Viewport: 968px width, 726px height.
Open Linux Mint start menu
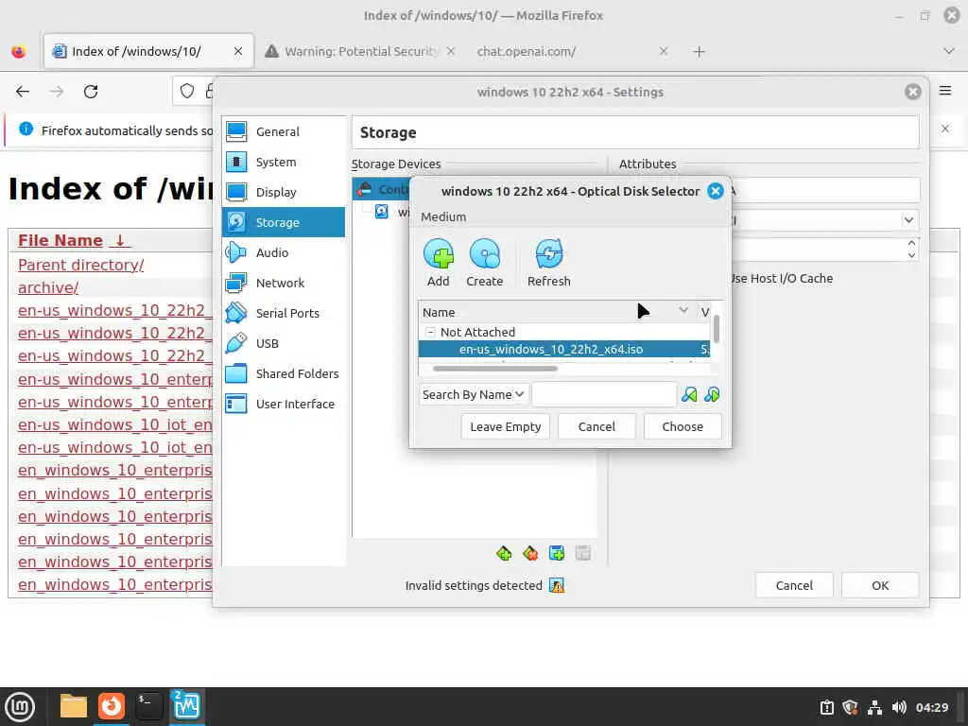click(20, 706)
